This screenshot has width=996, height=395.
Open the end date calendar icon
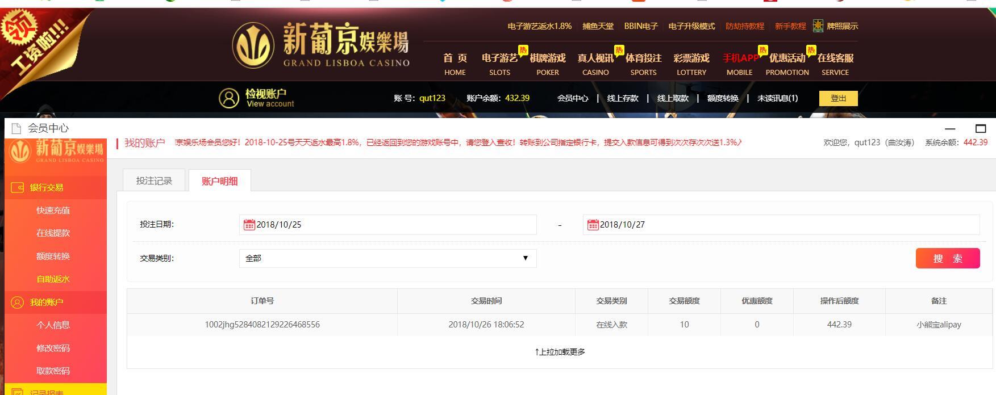[x=593, y=225]
